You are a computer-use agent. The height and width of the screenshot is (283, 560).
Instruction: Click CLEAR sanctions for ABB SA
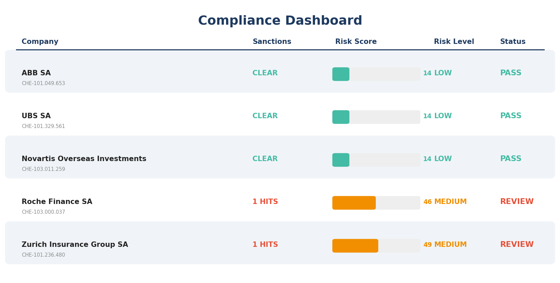pyautogui.click(x=265, y=73)
